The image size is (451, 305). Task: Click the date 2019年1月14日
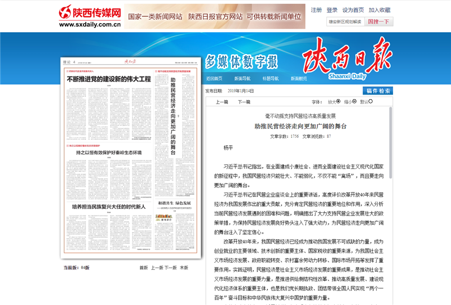coord(241,91)
